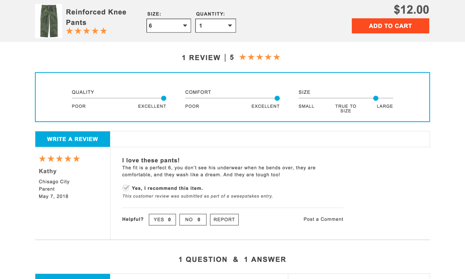Image resolution: width=465 pixels, height=279 pixels.
Task: Click the product star rating under the title
Action: [86, 31]
